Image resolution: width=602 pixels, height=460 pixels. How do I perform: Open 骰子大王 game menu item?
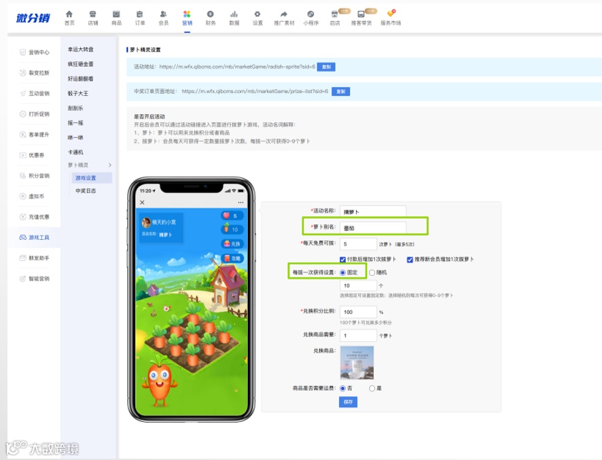78,93
